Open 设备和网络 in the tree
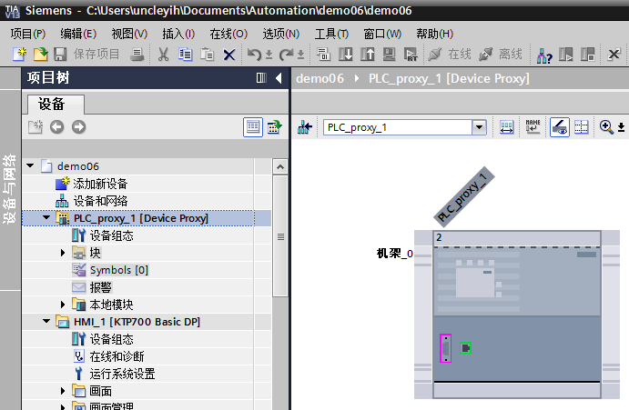The height and width of the screenshot is (410, 629). click(100, 201)
